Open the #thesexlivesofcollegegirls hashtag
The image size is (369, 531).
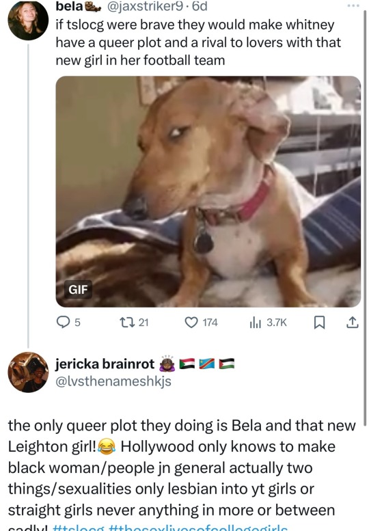point(198,528)
